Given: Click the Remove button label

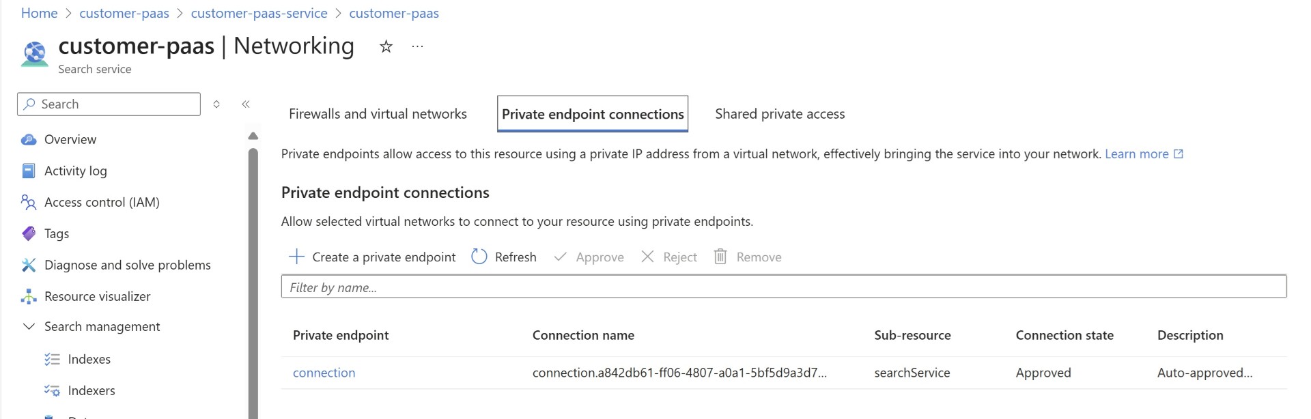Looking at the screenshot, I should (759, 257).
